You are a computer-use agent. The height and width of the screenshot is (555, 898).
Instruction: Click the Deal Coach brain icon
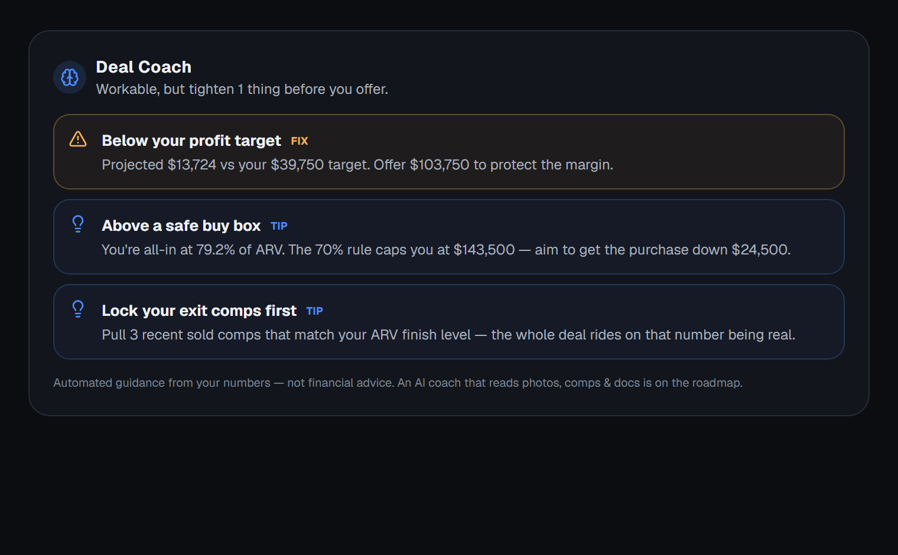click(x=70, y=77)
